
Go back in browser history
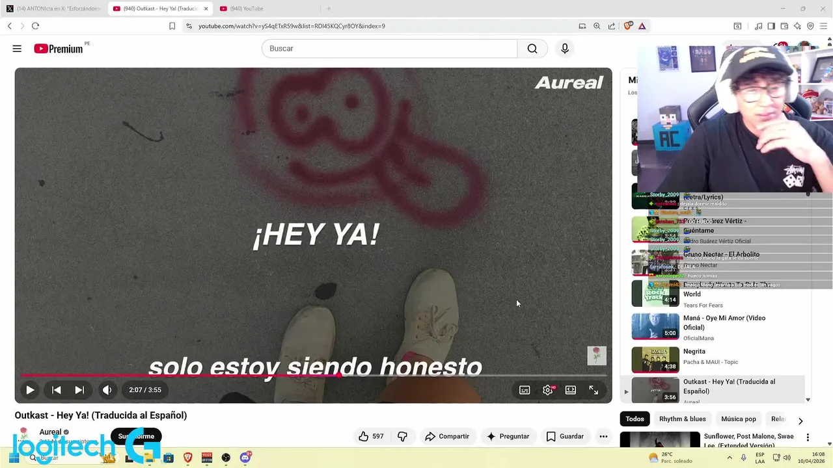pyautogui.click(x=9, y=26)
